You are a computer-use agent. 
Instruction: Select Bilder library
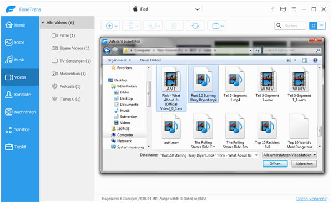coord(122,92)
